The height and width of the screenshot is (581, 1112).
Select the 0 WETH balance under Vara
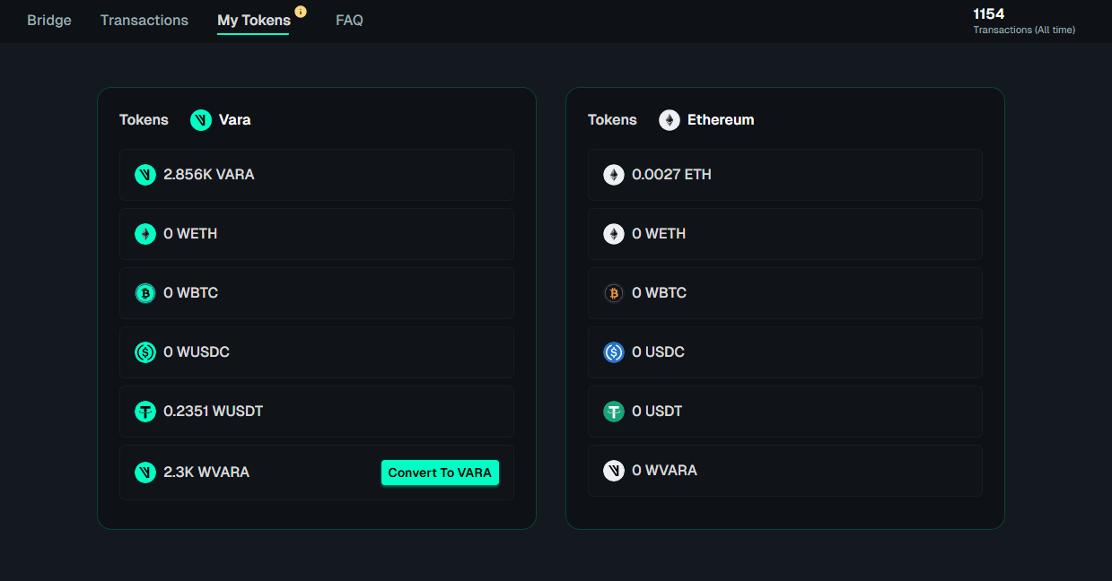click(x=190, y=234)
